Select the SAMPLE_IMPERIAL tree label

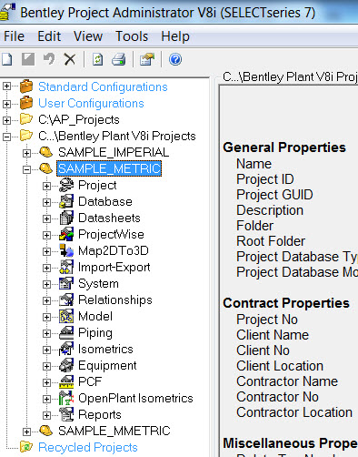[114, 152]
